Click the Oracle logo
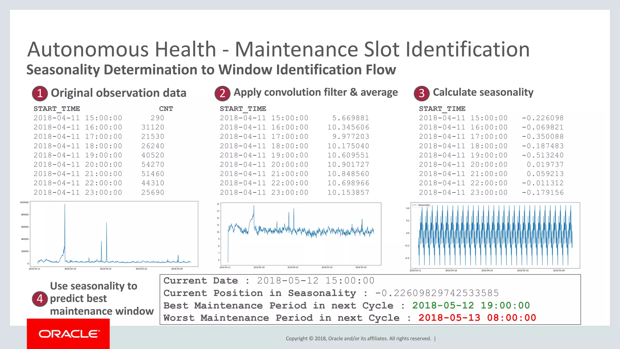The height and width of the screenshot is (349, 620). click(69, 334)
